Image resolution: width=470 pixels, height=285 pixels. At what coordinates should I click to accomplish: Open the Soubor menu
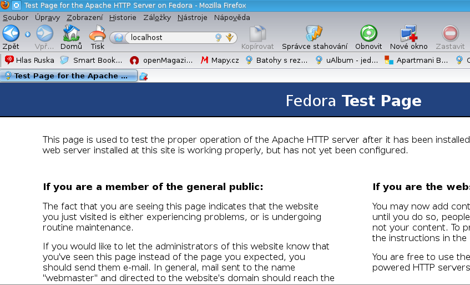point(16,18)
